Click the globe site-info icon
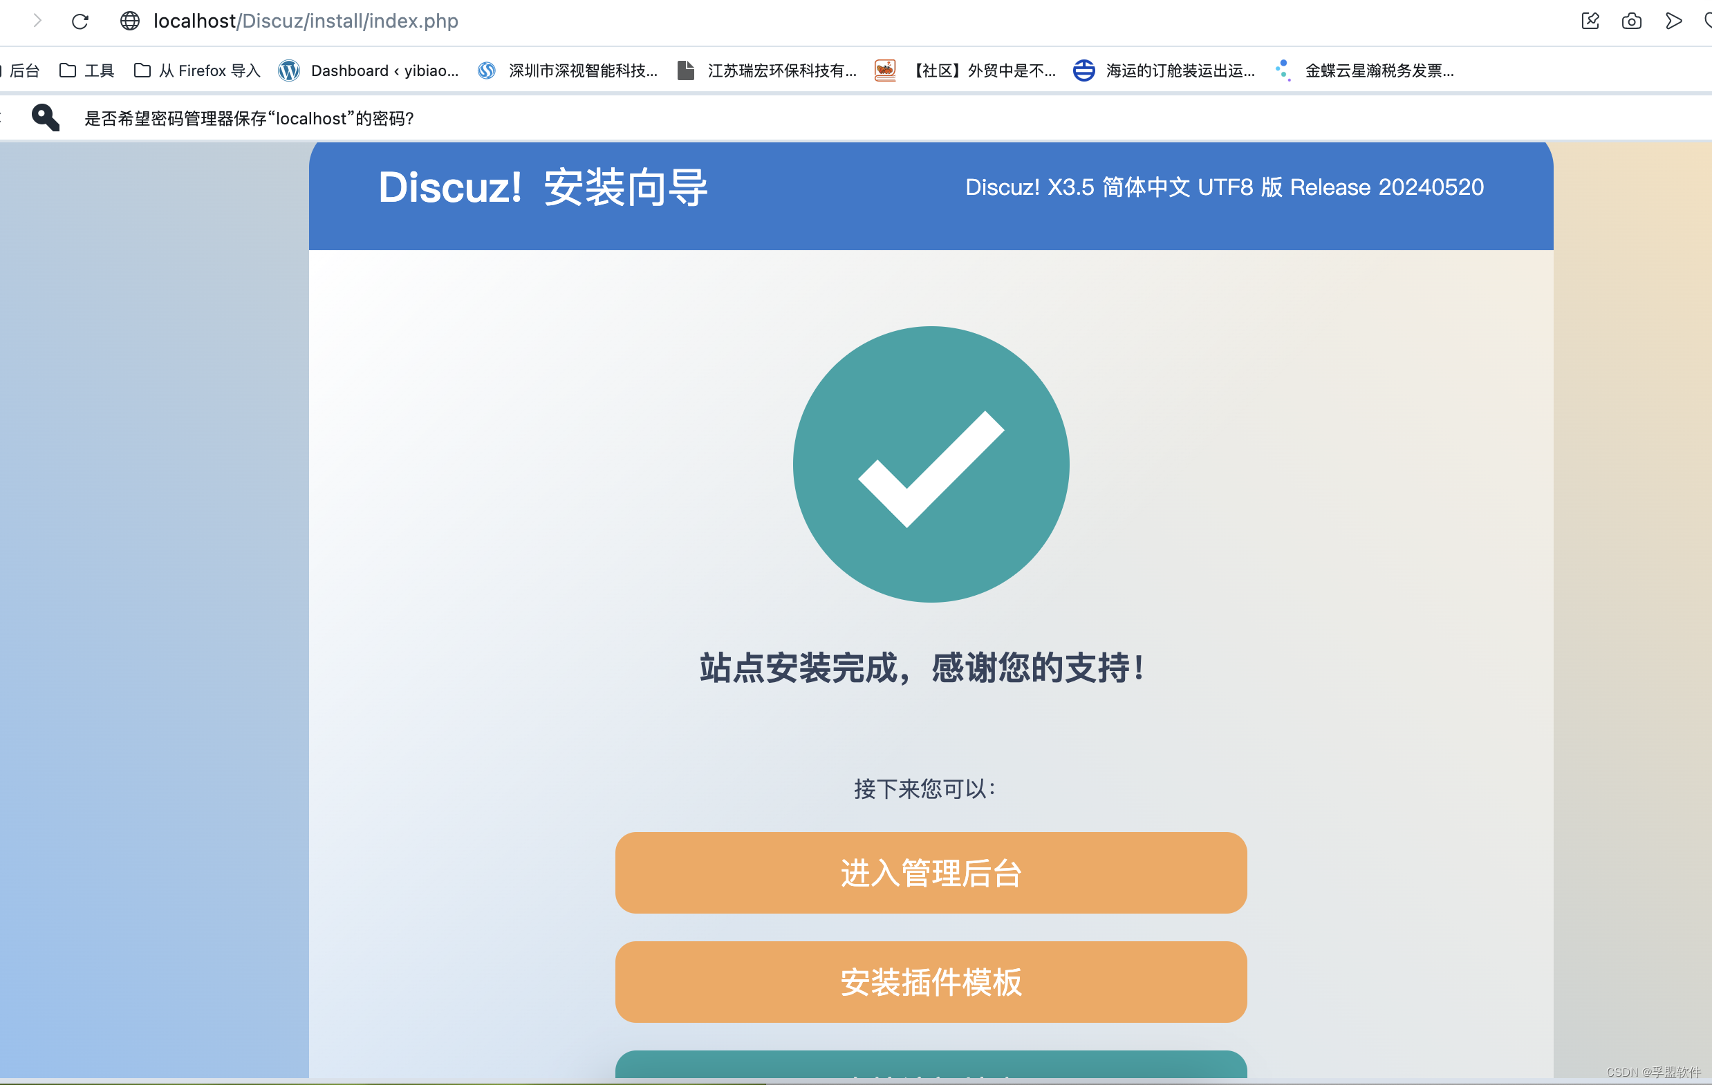This screenshot has width=1712, height=1085. (x=129, y=21)
